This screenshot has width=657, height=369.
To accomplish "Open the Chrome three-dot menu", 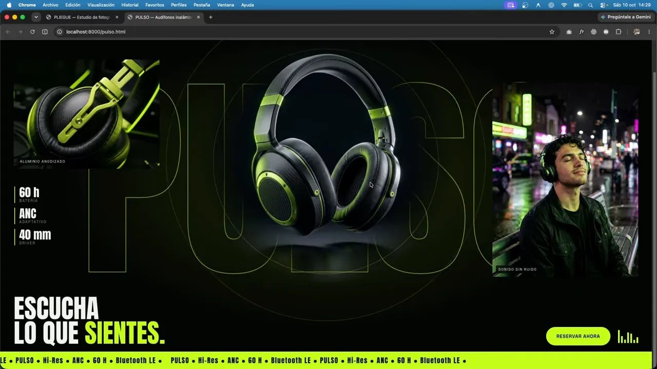I will coord(650,32).
